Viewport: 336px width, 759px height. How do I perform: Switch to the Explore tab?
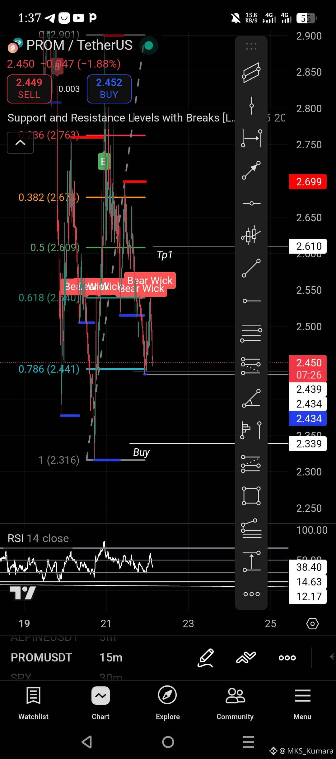click(168, 703)
